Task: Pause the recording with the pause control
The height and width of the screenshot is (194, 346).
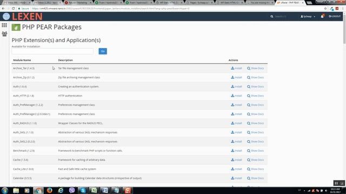Action: (336, 183)
